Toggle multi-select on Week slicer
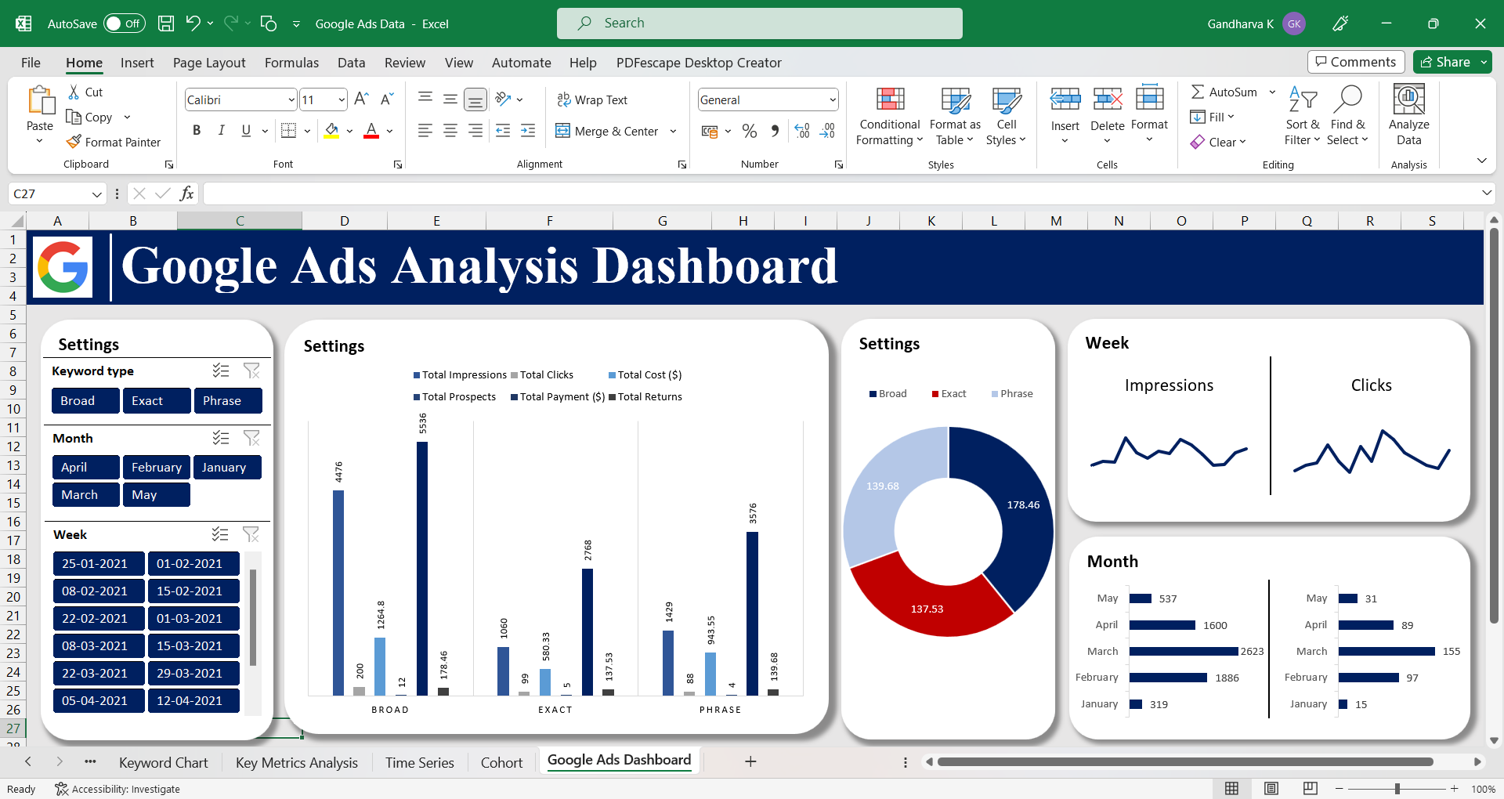The height and width of the screenshot is (799, 1504). [x=221, y=534]
